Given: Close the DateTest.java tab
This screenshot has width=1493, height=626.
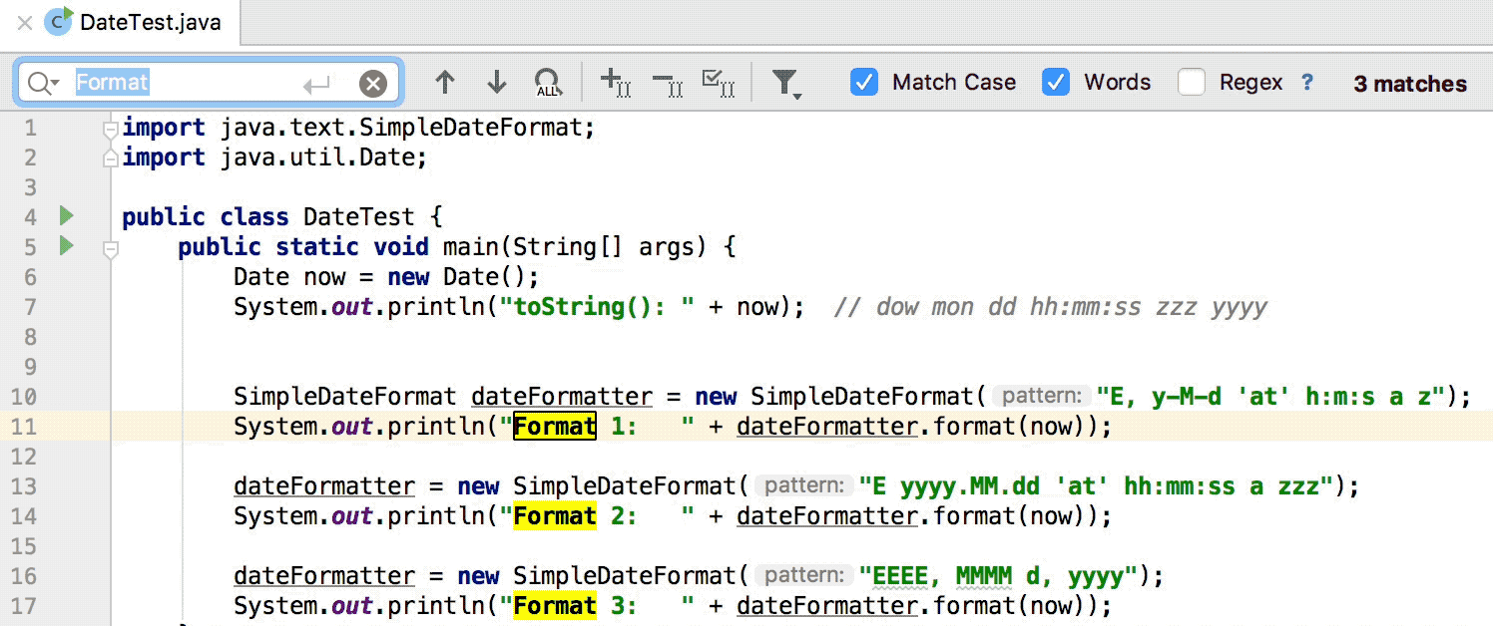Looking at the screenshot, I should 25,22.
